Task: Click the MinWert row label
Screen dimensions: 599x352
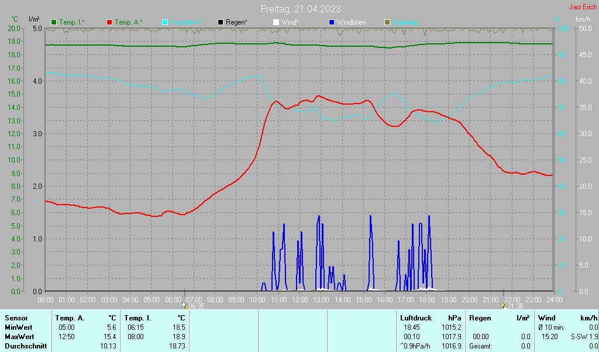Action: coord(18,327)
